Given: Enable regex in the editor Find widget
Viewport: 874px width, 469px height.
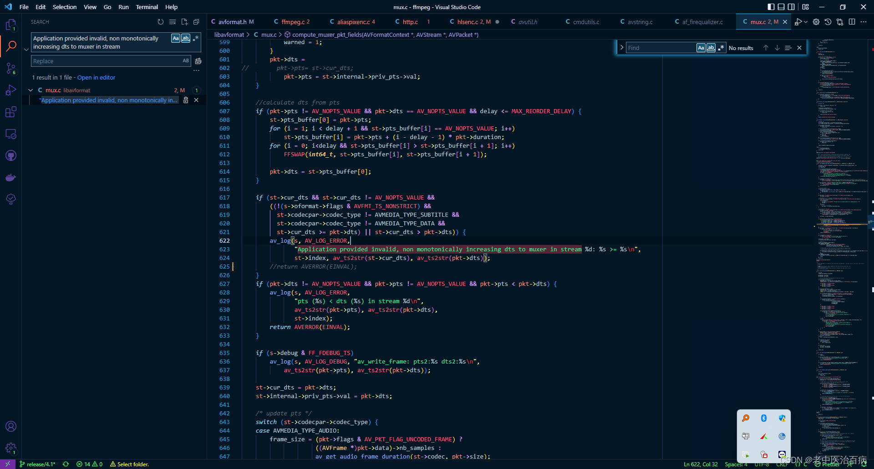Looking at the screenshot, I should click(x=721, y=47).
